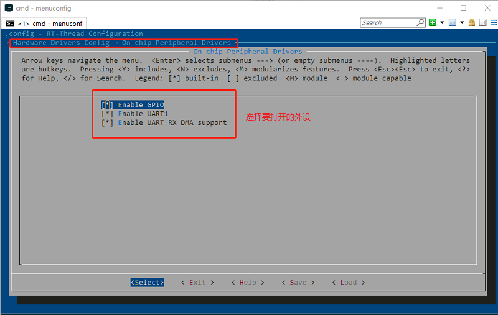Click the Cmder window icon in title bar

7,8
